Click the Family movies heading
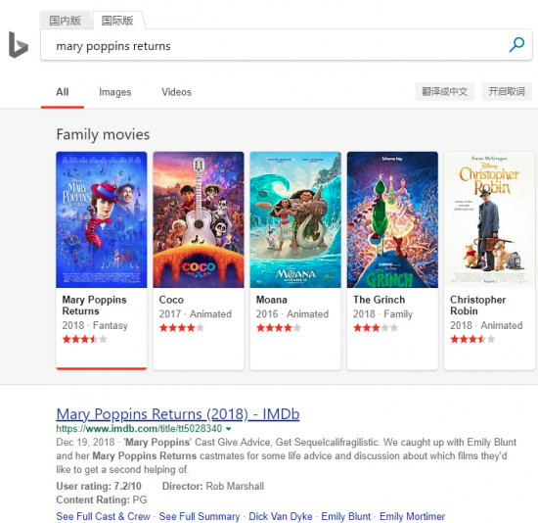The width and height of the screenshot is (538, 523). click(103, 134)
